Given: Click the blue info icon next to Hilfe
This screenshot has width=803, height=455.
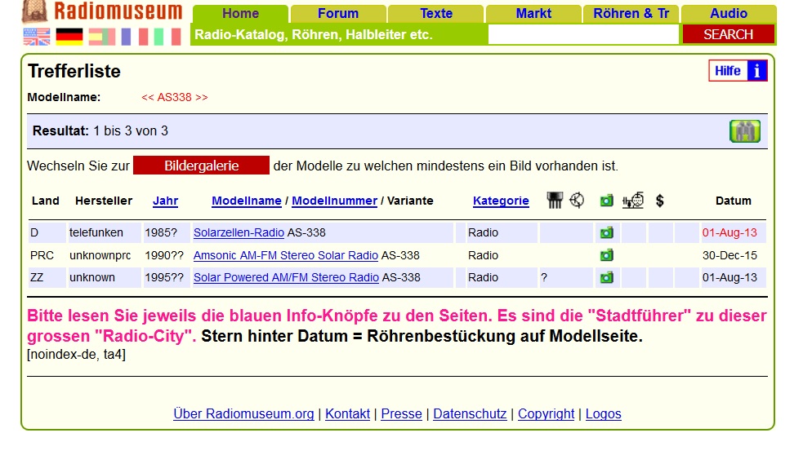Looking at the screenshot, I should coord(756,71).
